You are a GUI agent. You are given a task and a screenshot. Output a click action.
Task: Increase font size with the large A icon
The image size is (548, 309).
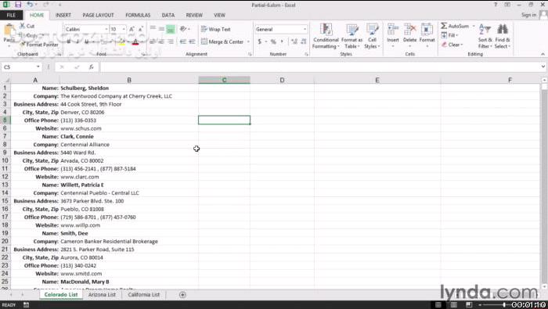point(132,29)
